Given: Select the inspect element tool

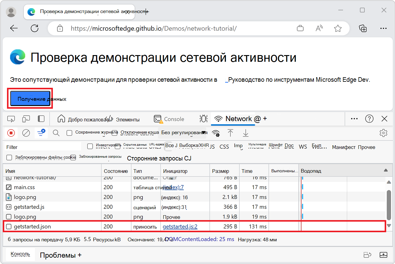Looking at the screenshot, I should point(11,119).
